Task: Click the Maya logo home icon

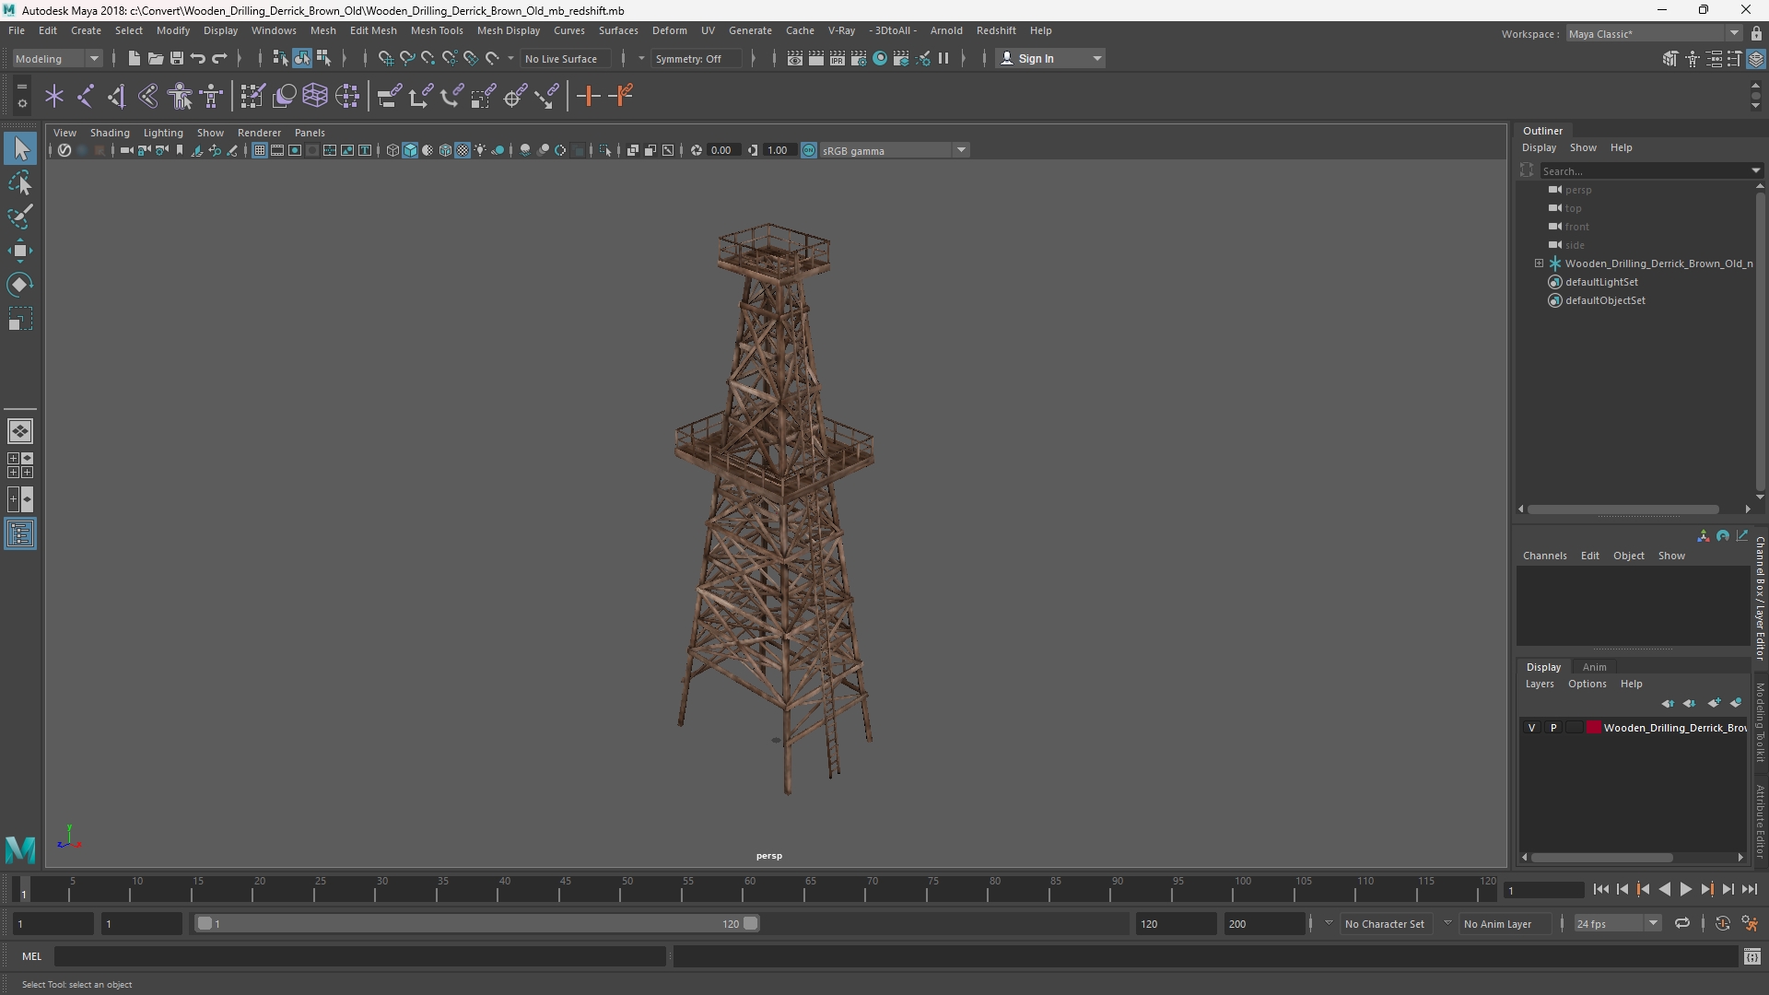Action: 20,849
